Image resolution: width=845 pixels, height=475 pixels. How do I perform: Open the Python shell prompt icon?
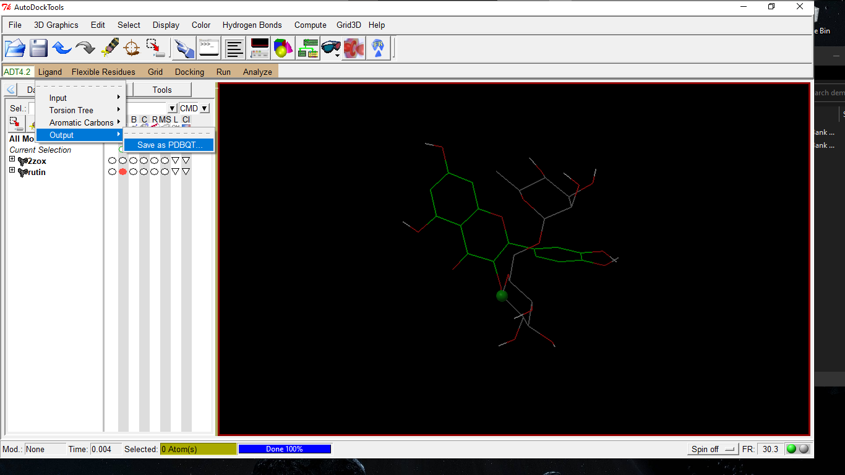pos(208,48)
